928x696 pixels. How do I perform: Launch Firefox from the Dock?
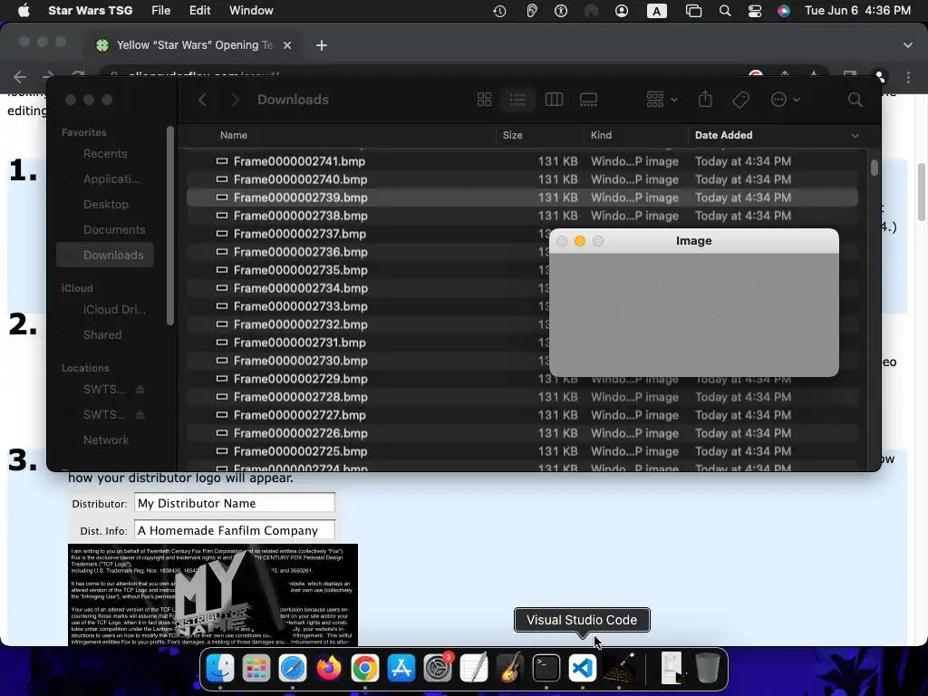click(329, 668)
